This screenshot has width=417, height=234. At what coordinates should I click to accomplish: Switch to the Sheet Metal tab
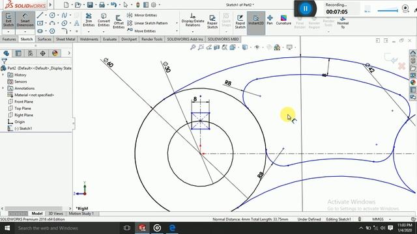(x=65, y=39)
